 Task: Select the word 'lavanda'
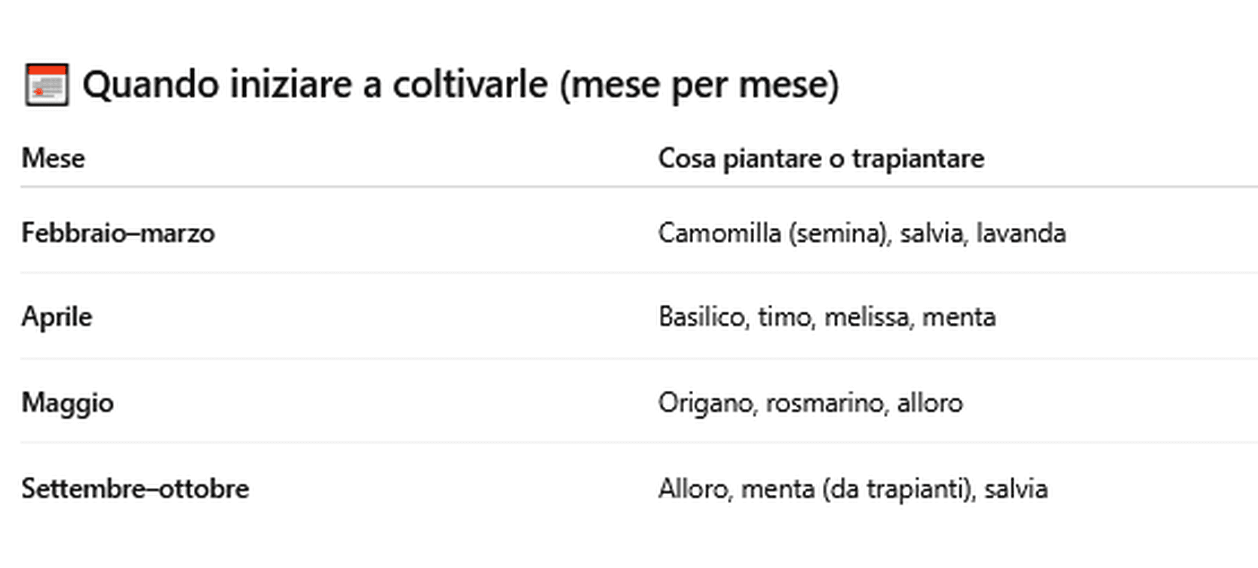click(1020, 233)
